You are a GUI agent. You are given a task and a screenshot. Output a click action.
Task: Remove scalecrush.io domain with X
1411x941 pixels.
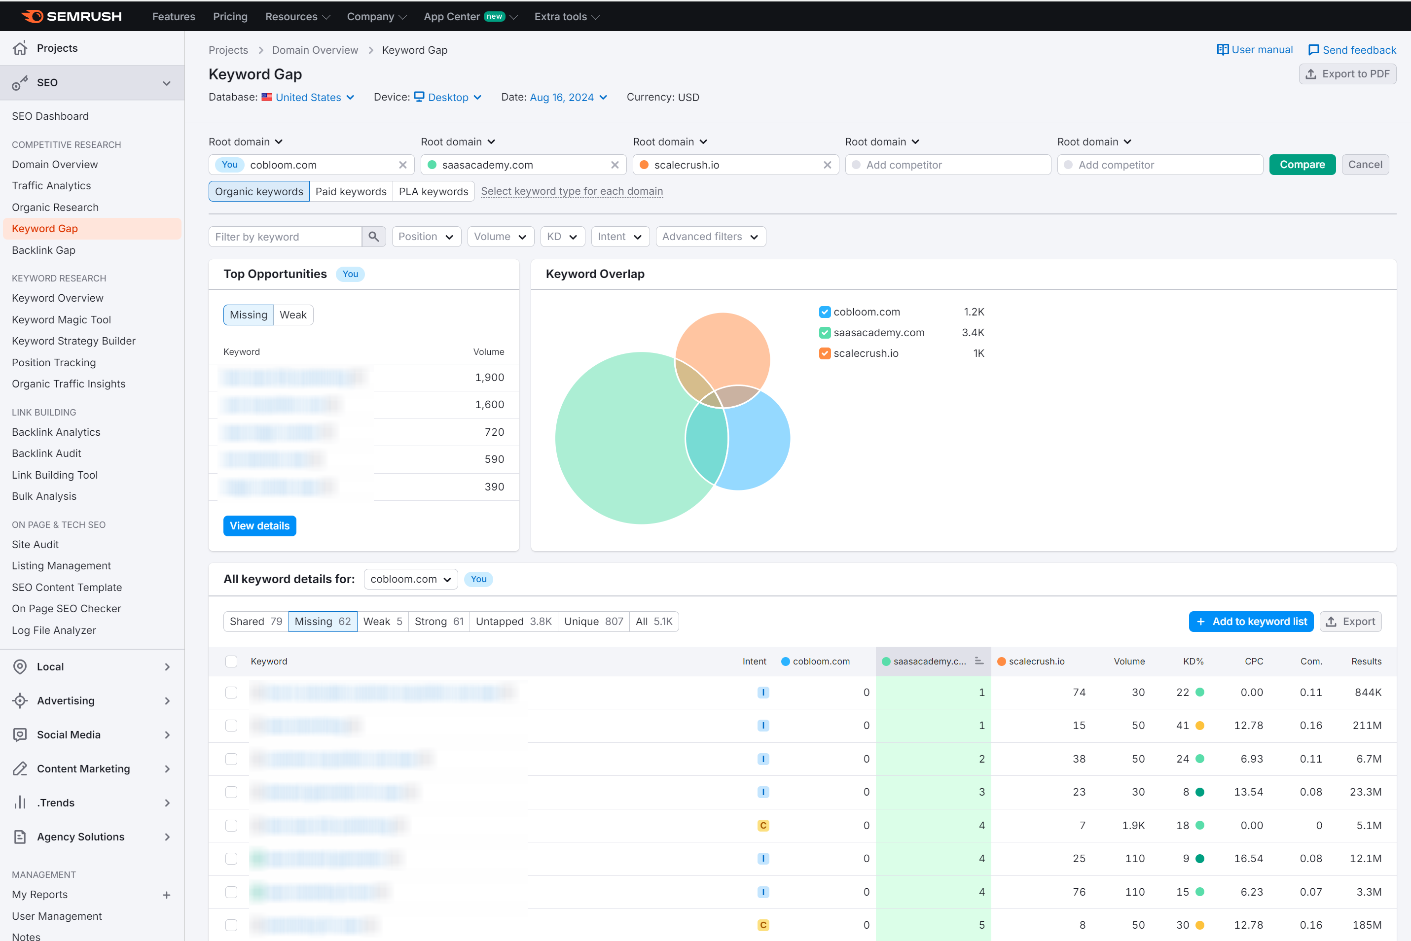[x=828, y=165]
